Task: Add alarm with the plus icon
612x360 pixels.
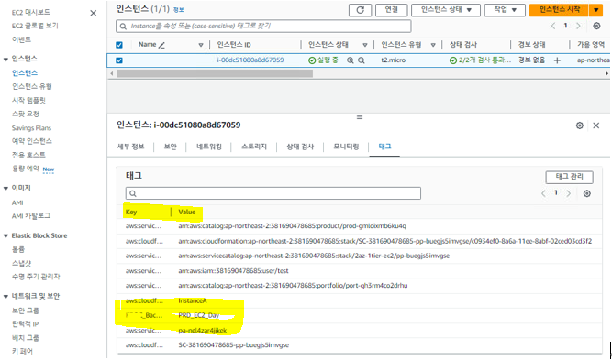Action: coord(557,60)
